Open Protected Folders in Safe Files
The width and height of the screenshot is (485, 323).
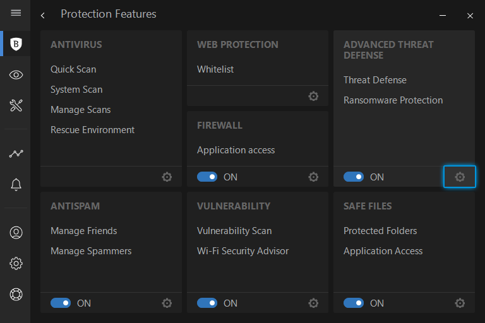tap(380, 231)
